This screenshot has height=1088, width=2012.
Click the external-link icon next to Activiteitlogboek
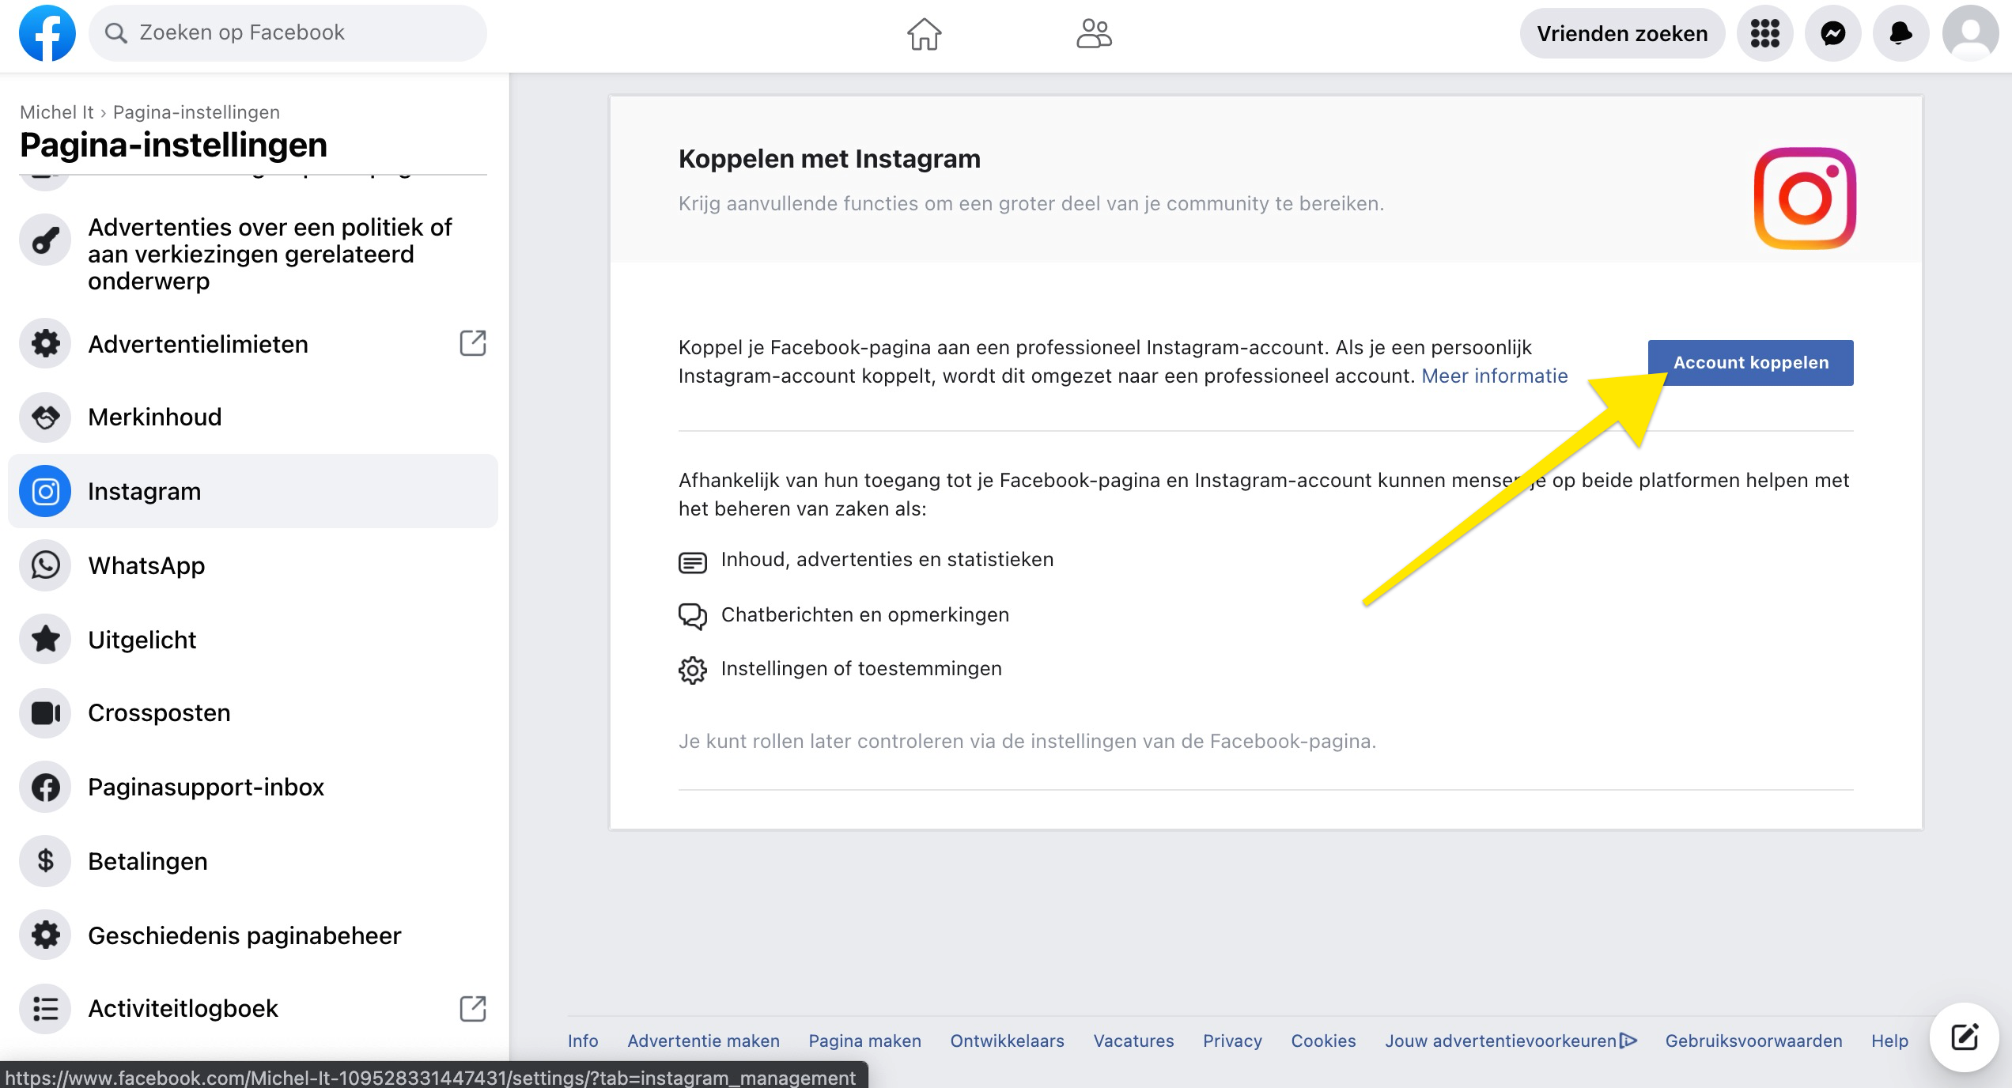473,1008
